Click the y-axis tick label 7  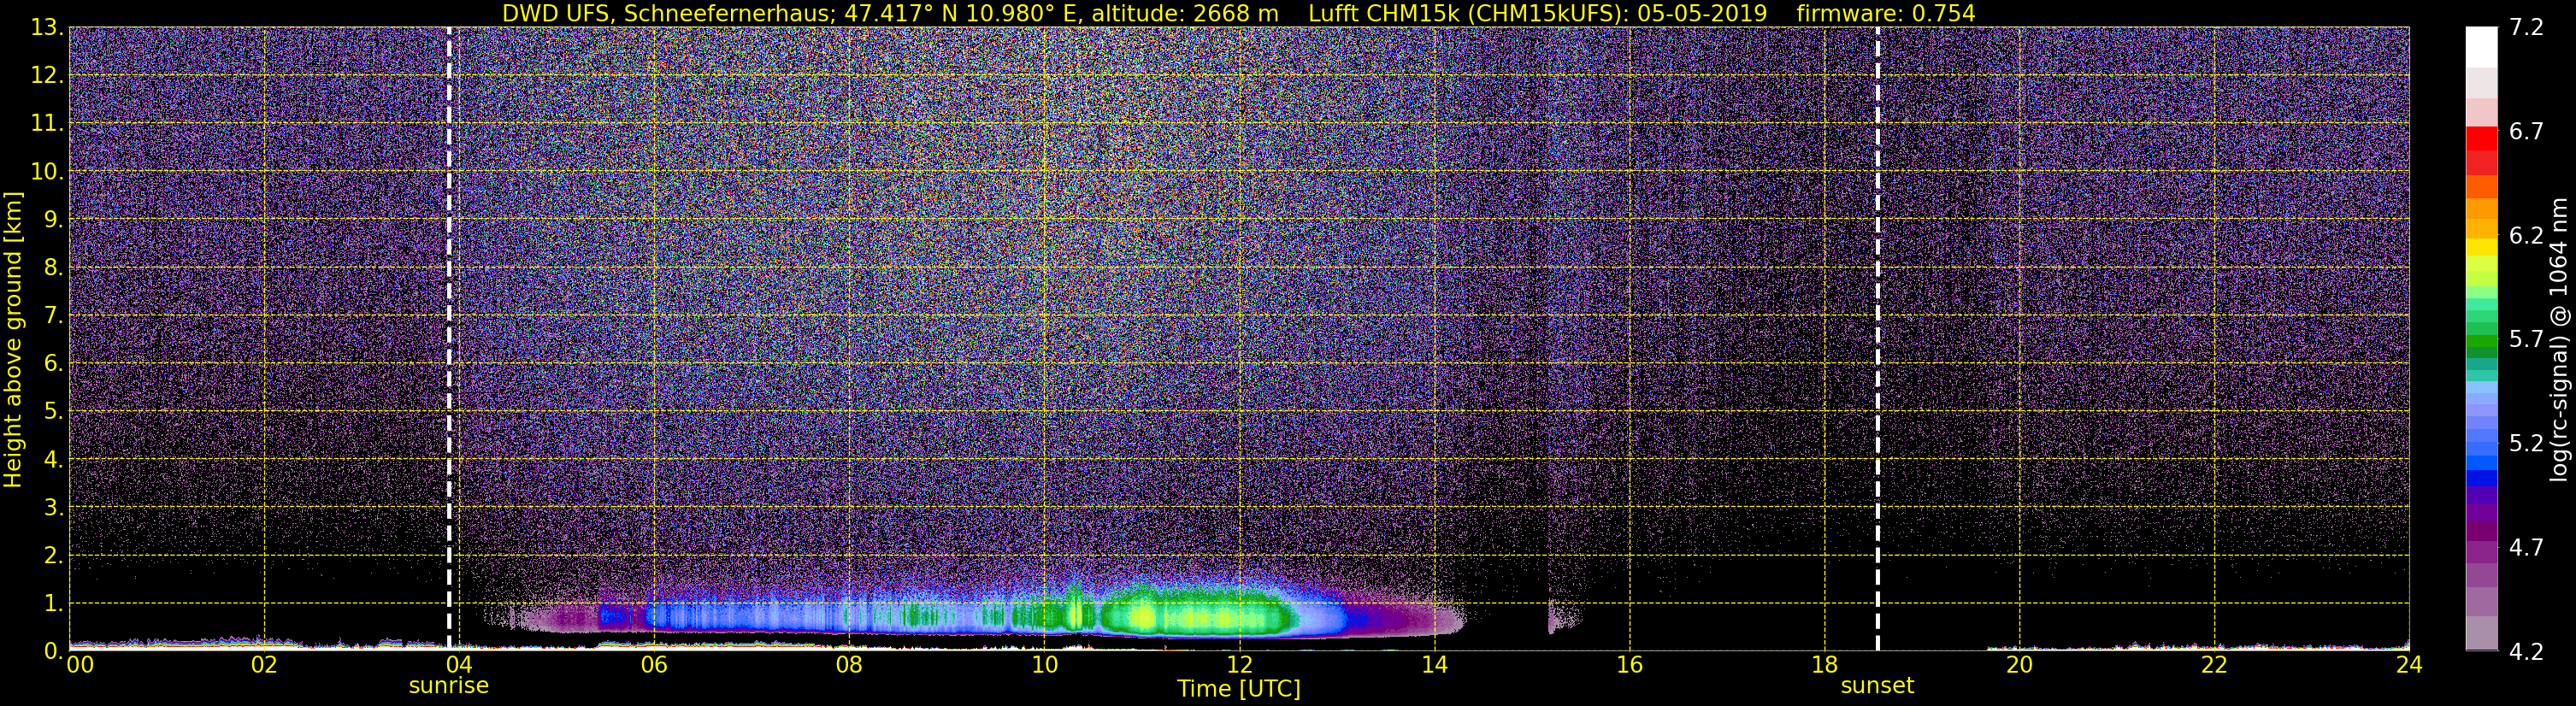53,316
